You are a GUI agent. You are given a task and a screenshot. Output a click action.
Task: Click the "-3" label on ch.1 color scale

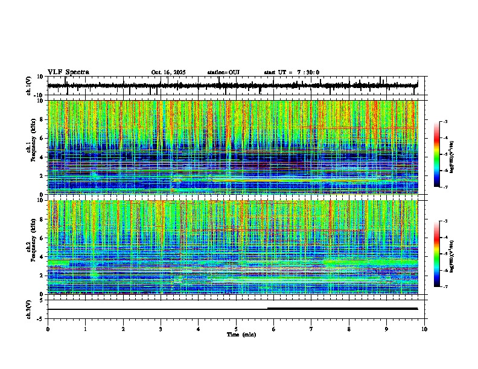pos(445,121)
